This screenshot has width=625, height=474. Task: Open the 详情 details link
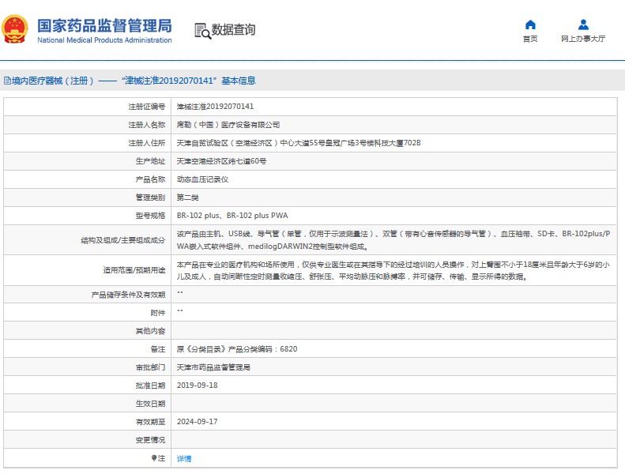tap(183, 458)
